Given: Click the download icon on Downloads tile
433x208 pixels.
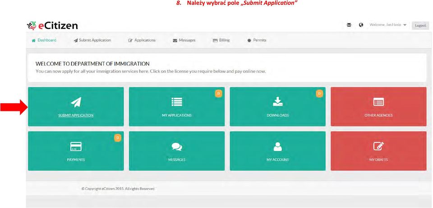Looking at the screenshot, I should tap(277, 102).
